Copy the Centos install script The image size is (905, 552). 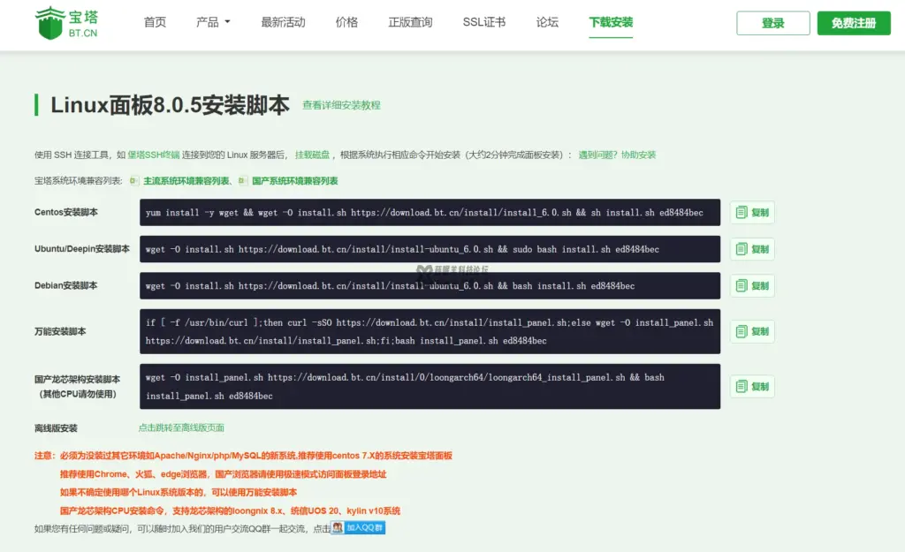[x=752, y=212]
